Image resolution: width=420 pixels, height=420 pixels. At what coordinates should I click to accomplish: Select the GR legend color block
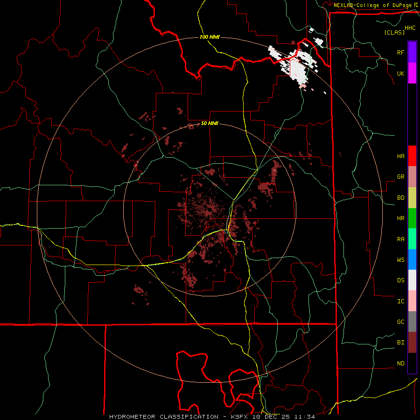point(412,177)
